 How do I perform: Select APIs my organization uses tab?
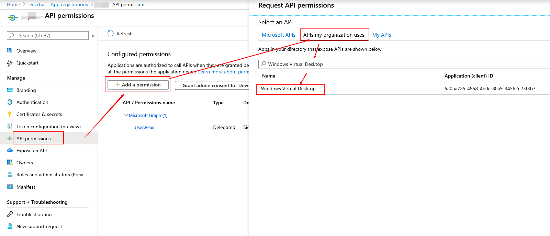pyautogui.click(x=334, y=35)
